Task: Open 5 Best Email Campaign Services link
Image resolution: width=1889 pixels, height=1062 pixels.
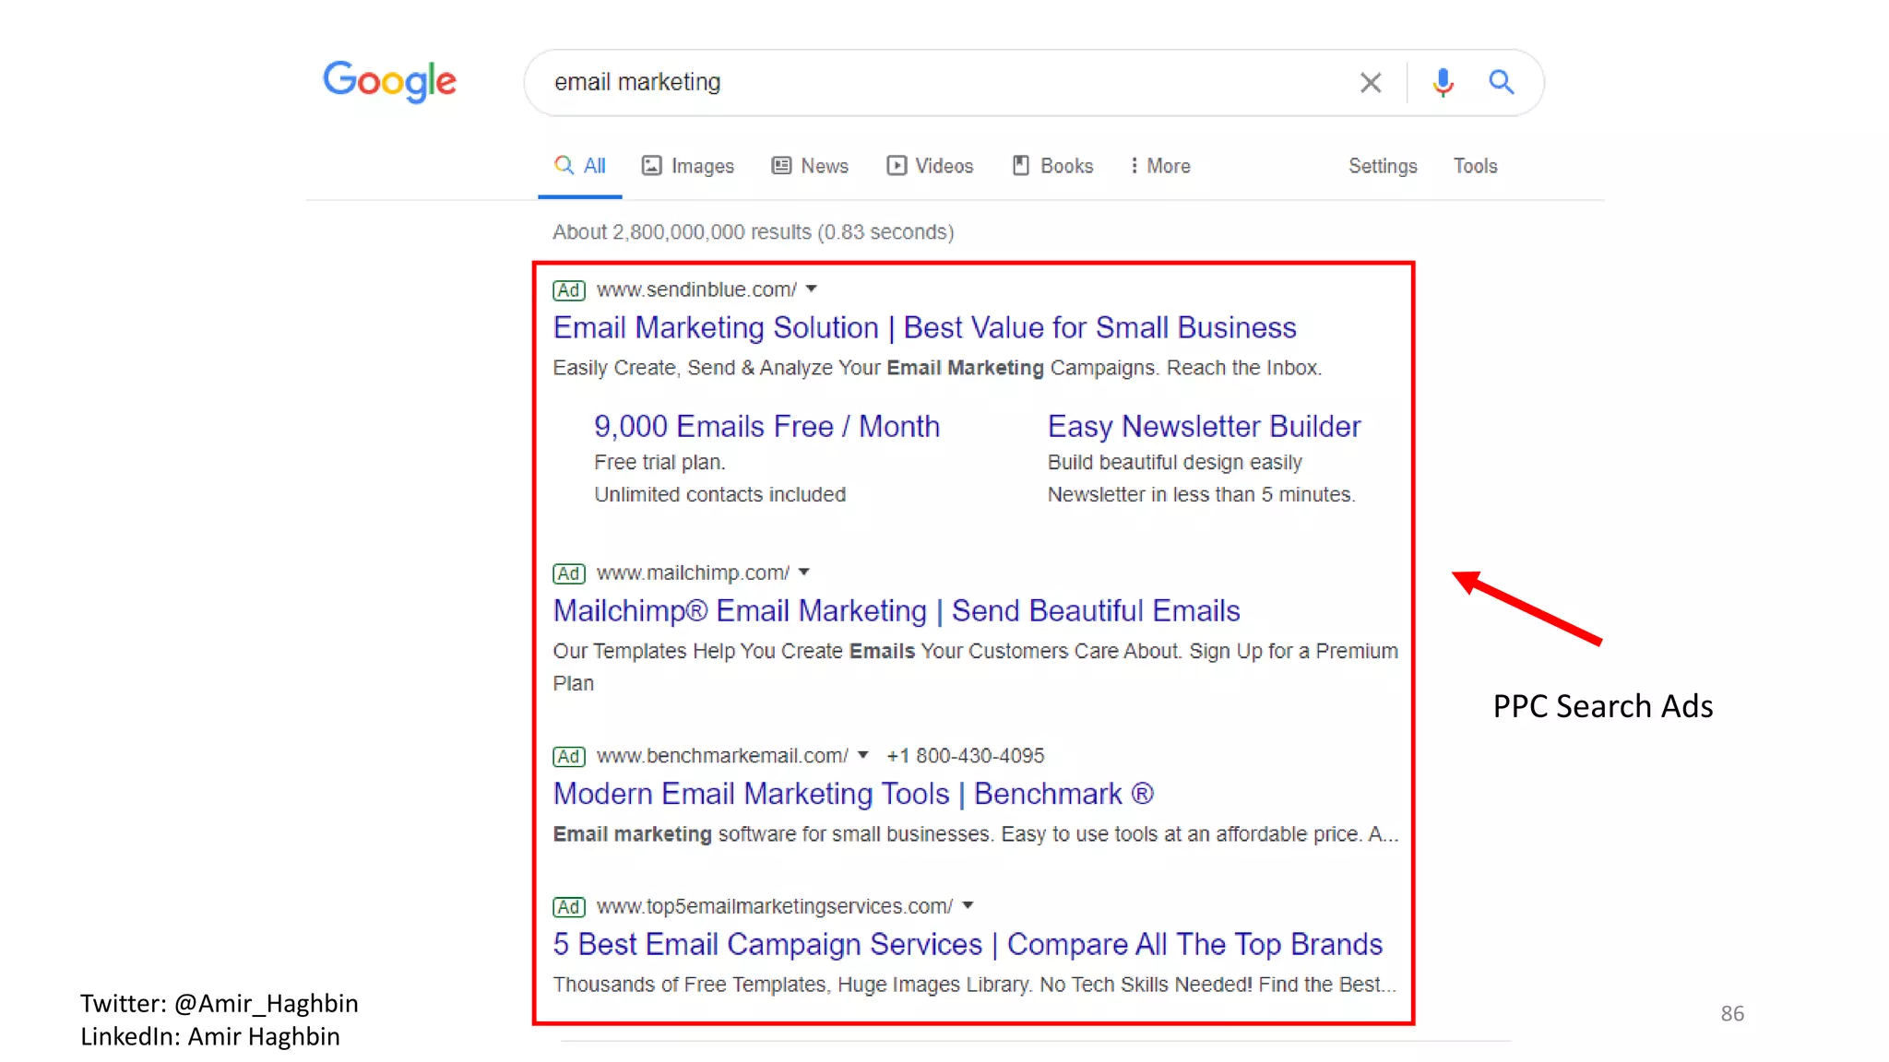Action: pyautogui.click(x=968, y=944)
